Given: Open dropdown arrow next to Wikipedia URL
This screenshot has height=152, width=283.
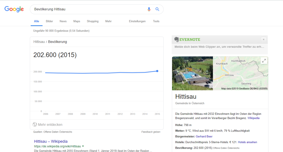Looking at the screenshot, I should [x=83, y=146].
